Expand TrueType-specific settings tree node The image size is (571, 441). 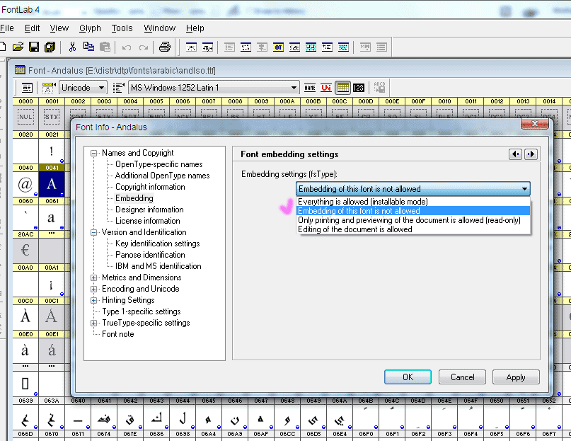point(93,323)
